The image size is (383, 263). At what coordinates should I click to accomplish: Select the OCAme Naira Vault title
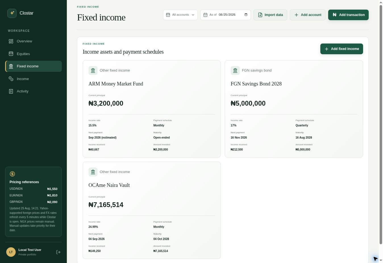coord(109,185)
